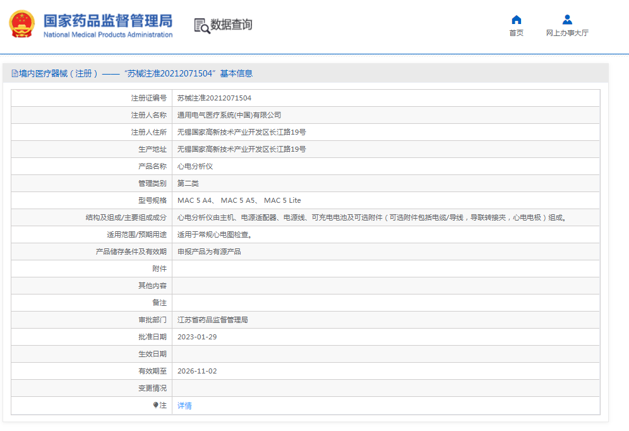Click approval date 2023-01-29
Image resolution: width=629 pixels, height=431 pixels.
click(x=197, y=337)
